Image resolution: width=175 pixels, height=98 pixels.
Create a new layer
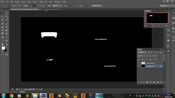[x=157, y=82]
